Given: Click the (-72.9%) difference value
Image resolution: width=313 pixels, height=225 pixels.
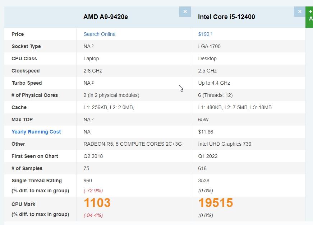Looking at the screenshot, I should (93, 191).
